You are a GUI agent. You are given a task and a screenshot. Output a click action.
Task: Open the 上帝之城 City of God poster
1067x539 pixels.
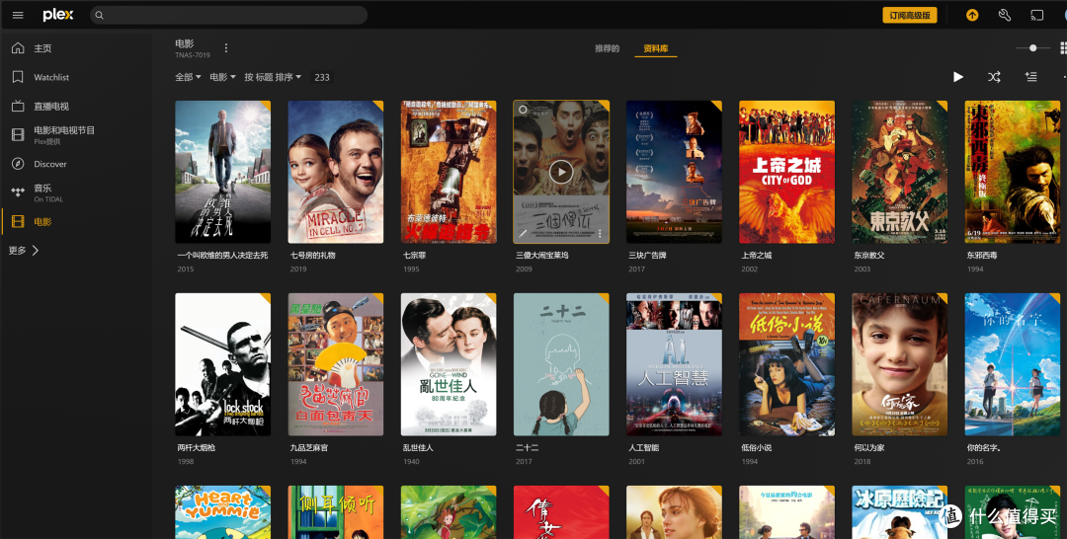coord(786,172)
